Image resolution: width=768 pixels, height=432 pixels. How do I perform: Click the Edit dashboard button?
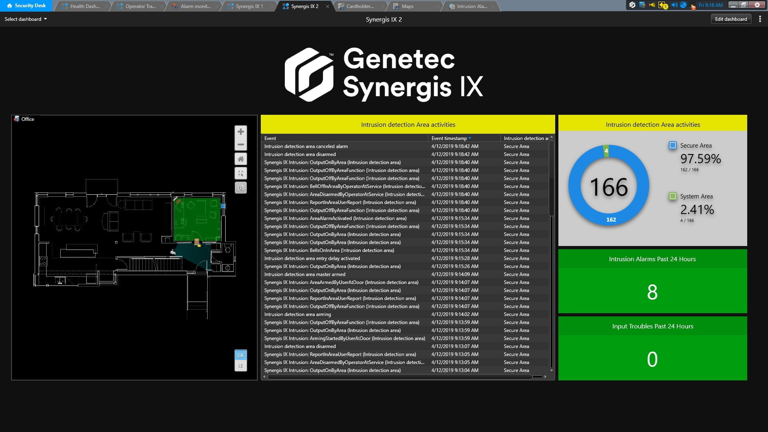pyautogui.click(x=731, y=19)
